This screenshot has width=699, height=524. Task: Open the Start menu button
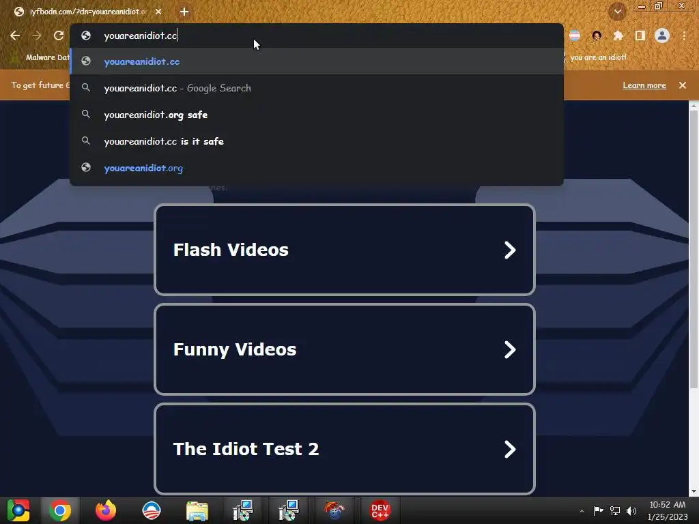(18, 510)
